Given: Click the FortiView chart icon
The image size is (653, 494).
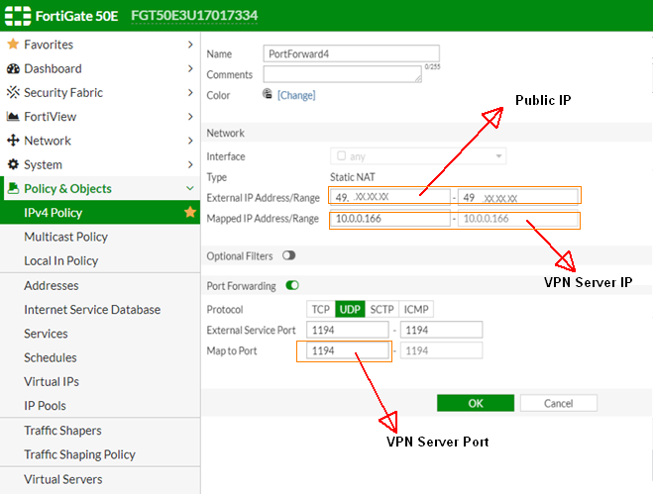Looking at the screenshot, I should (13, 117).
